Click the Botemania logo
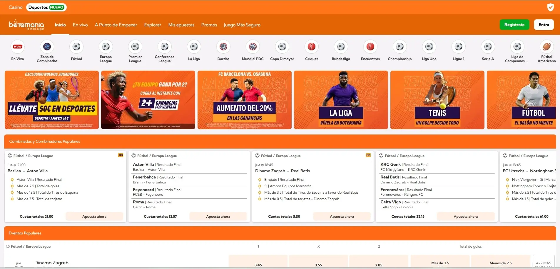560x269 pixels. pyautogui.click(x=26, y=25)
